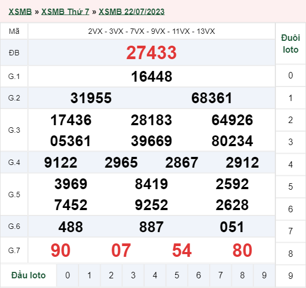Click G.3 number 28183

tap(152, 120)
